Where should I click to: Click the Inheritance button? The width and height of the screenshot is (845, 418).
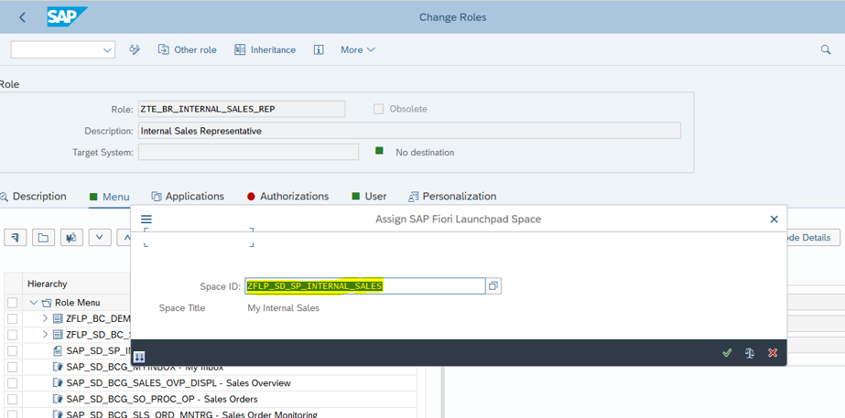click(265, 49)
